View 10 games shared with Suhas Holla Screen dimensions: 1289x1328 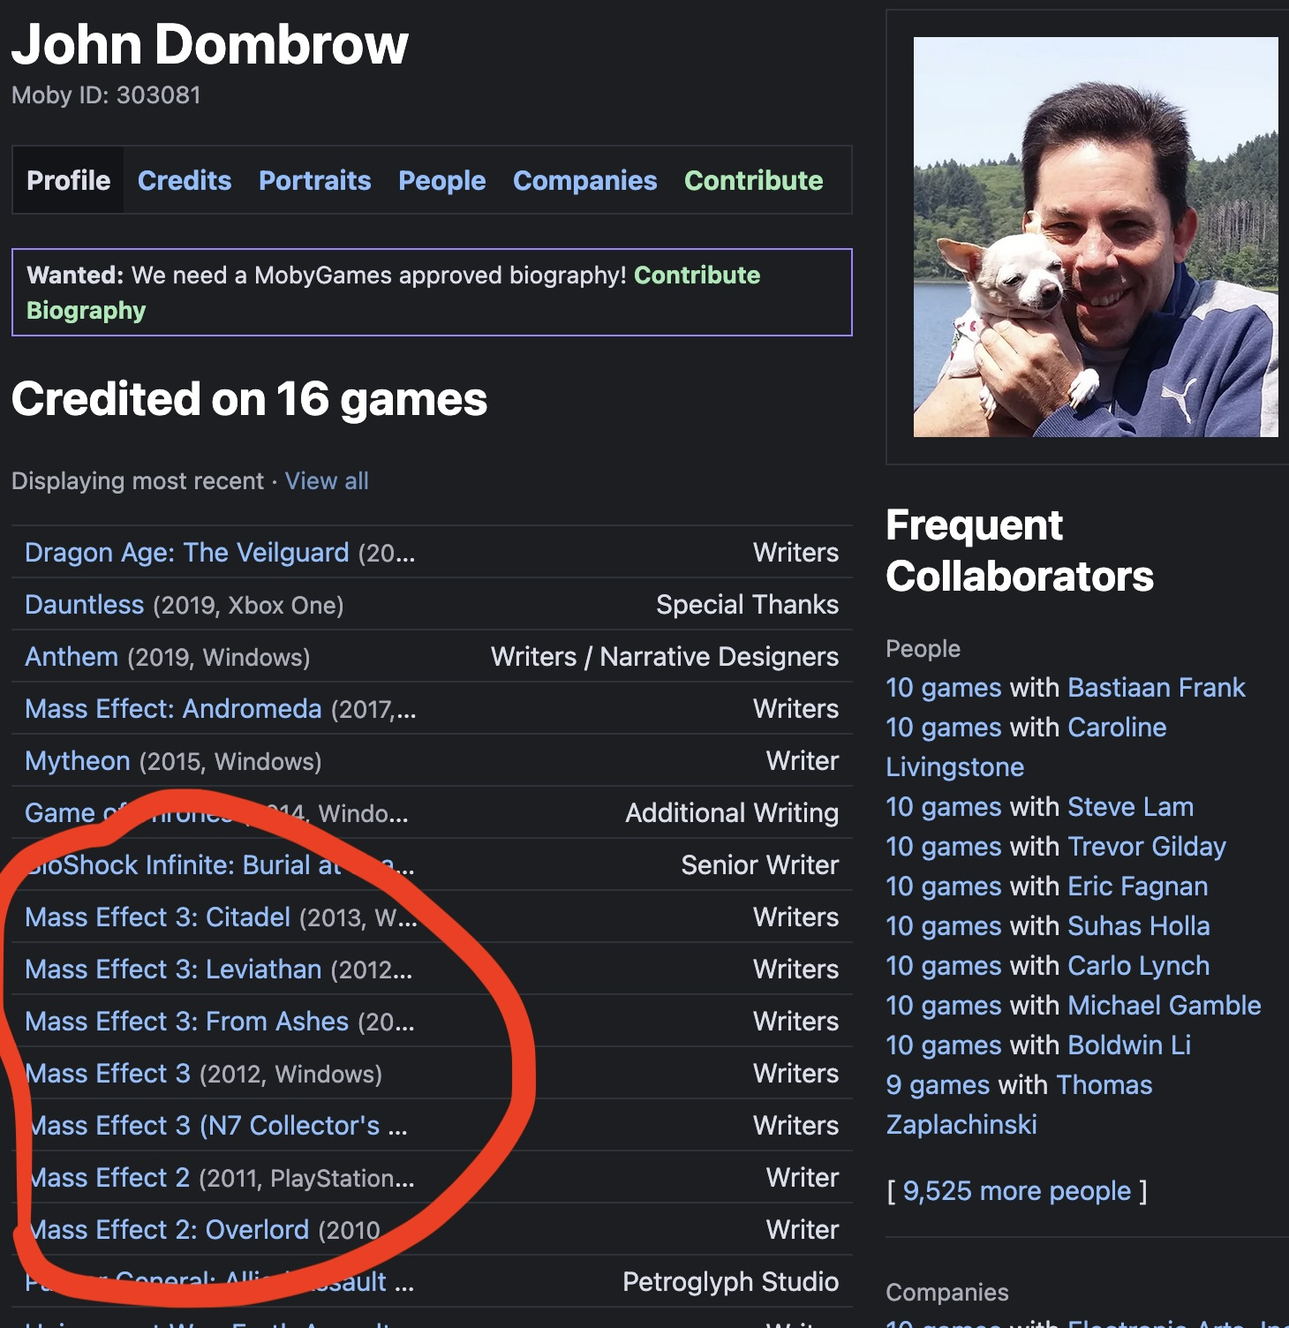click(944, 926)
